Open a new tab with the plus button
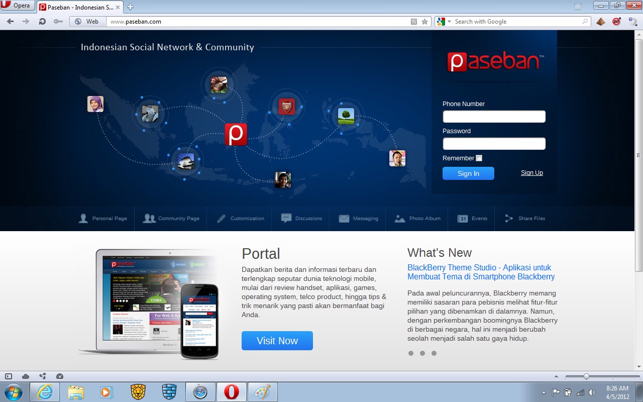The height and width of the screenshot is (402, 643). tap(131, 7)
